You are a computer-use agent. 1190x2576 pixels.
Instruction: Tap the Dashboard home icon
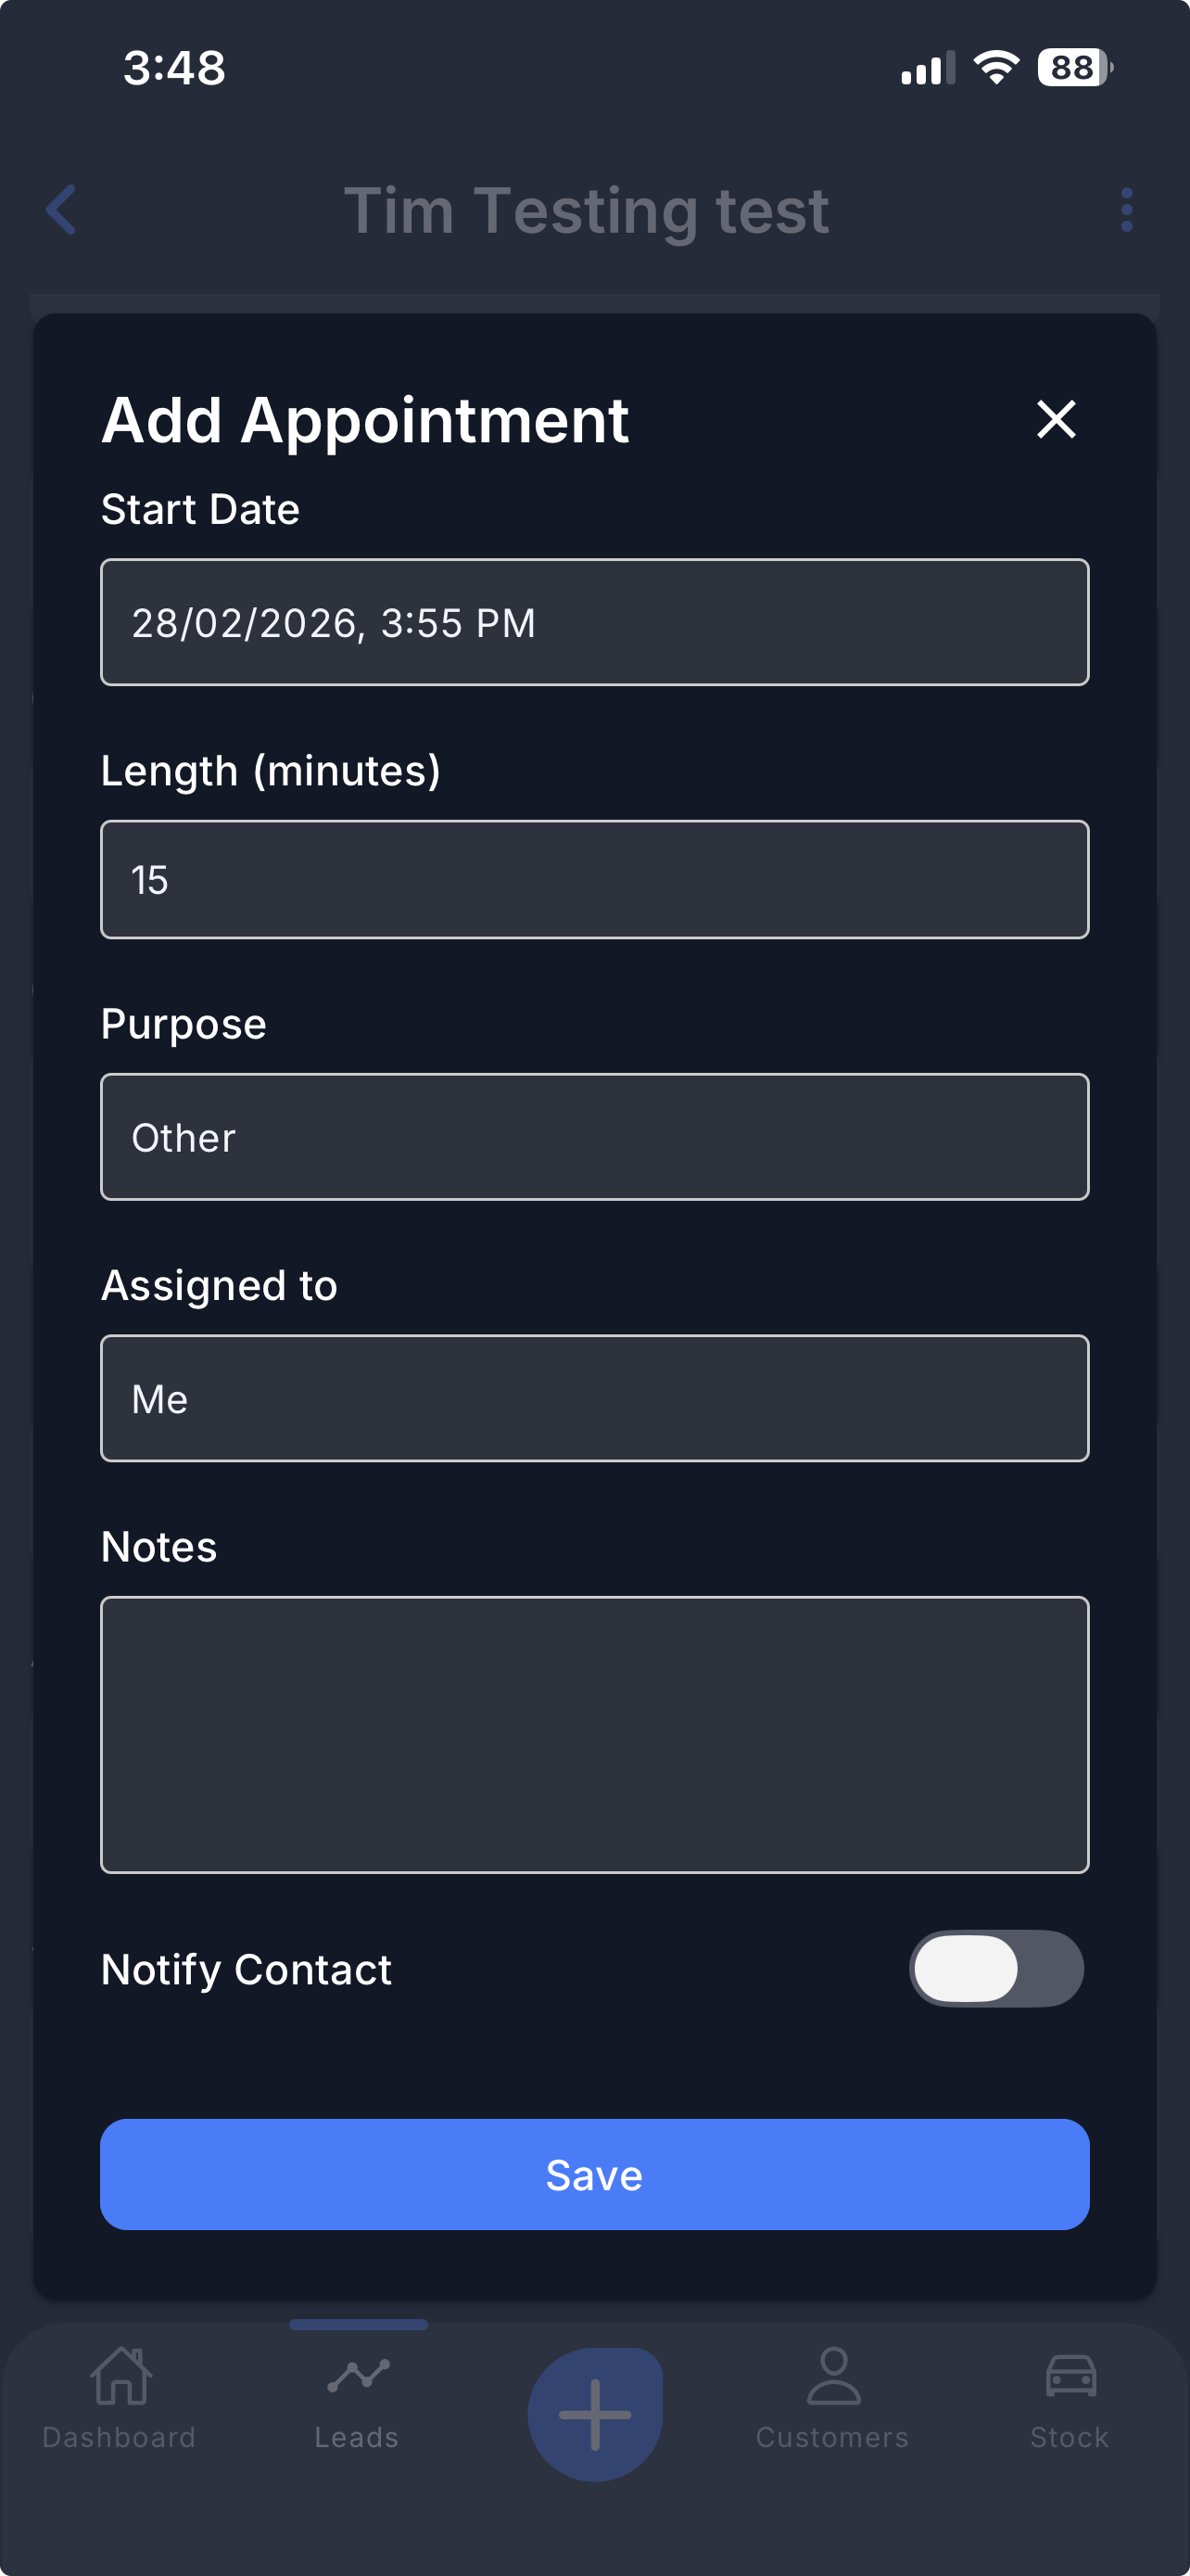coord(120,2375)
